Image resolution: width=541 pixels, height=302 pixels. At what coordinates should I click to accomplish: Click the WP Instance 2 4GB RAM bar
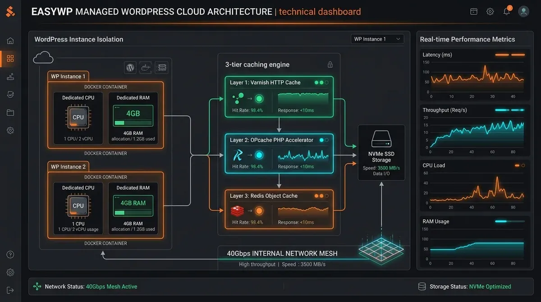point(133,206)
